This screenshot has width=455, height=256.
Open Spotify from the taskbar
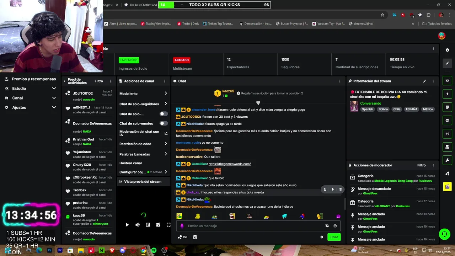click(x=154, y=251)
